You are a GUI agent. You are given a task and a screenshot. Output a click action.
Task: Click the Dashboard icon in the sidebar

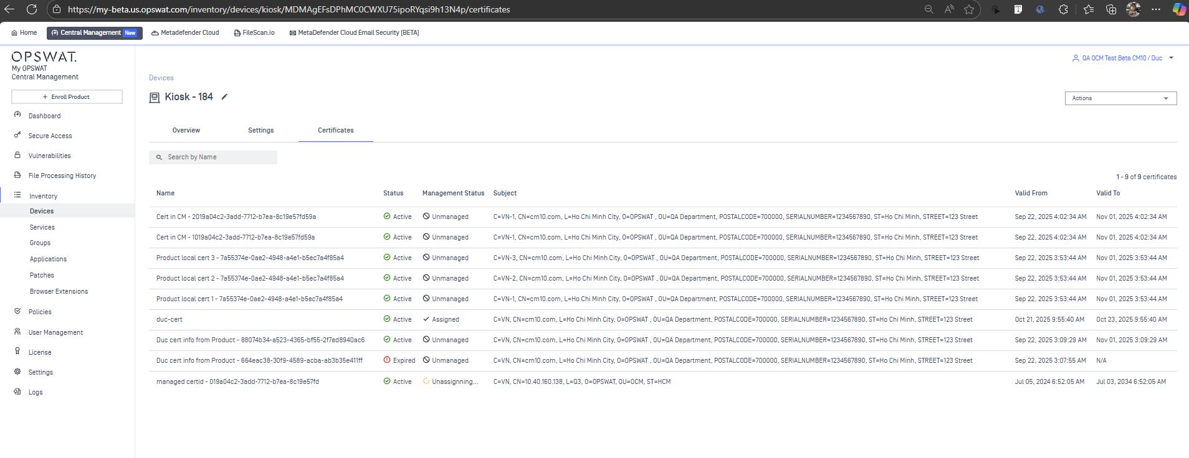[17, 115]
